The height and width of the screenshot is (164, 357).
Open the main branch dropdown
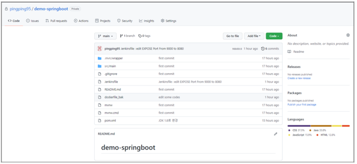pyautogui.click(x=105, y=36)
